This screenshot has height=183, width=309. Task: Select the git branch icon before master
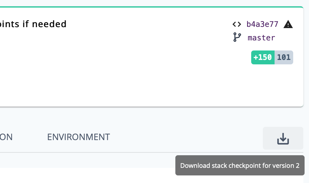[x=237, y=38]
